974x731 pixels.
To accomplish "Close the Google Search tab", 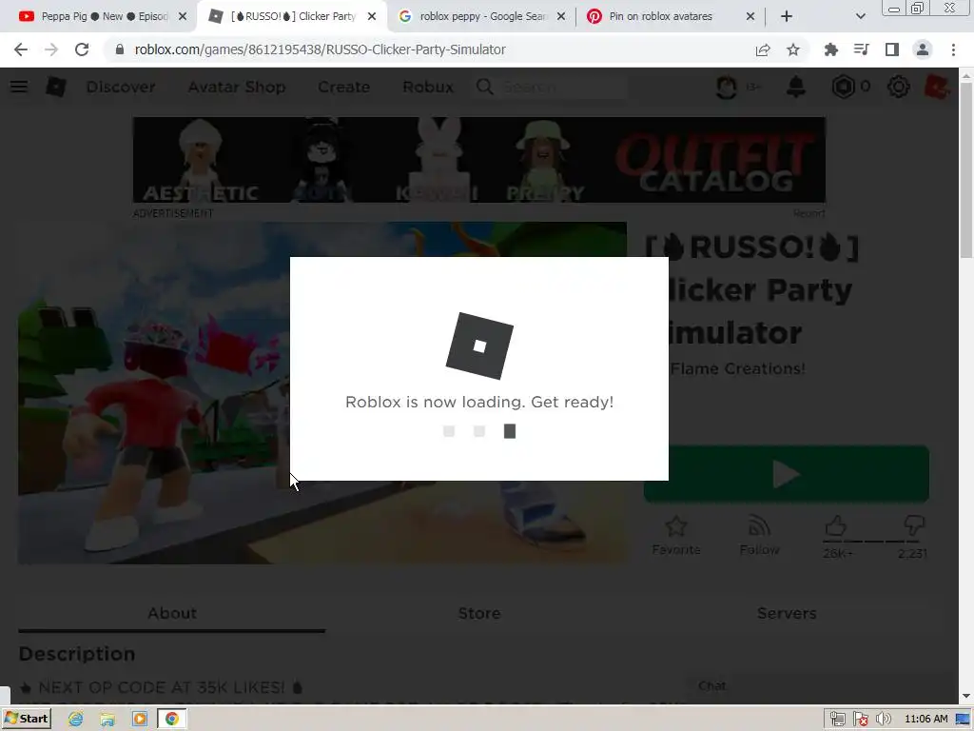I will click(561, 16).
